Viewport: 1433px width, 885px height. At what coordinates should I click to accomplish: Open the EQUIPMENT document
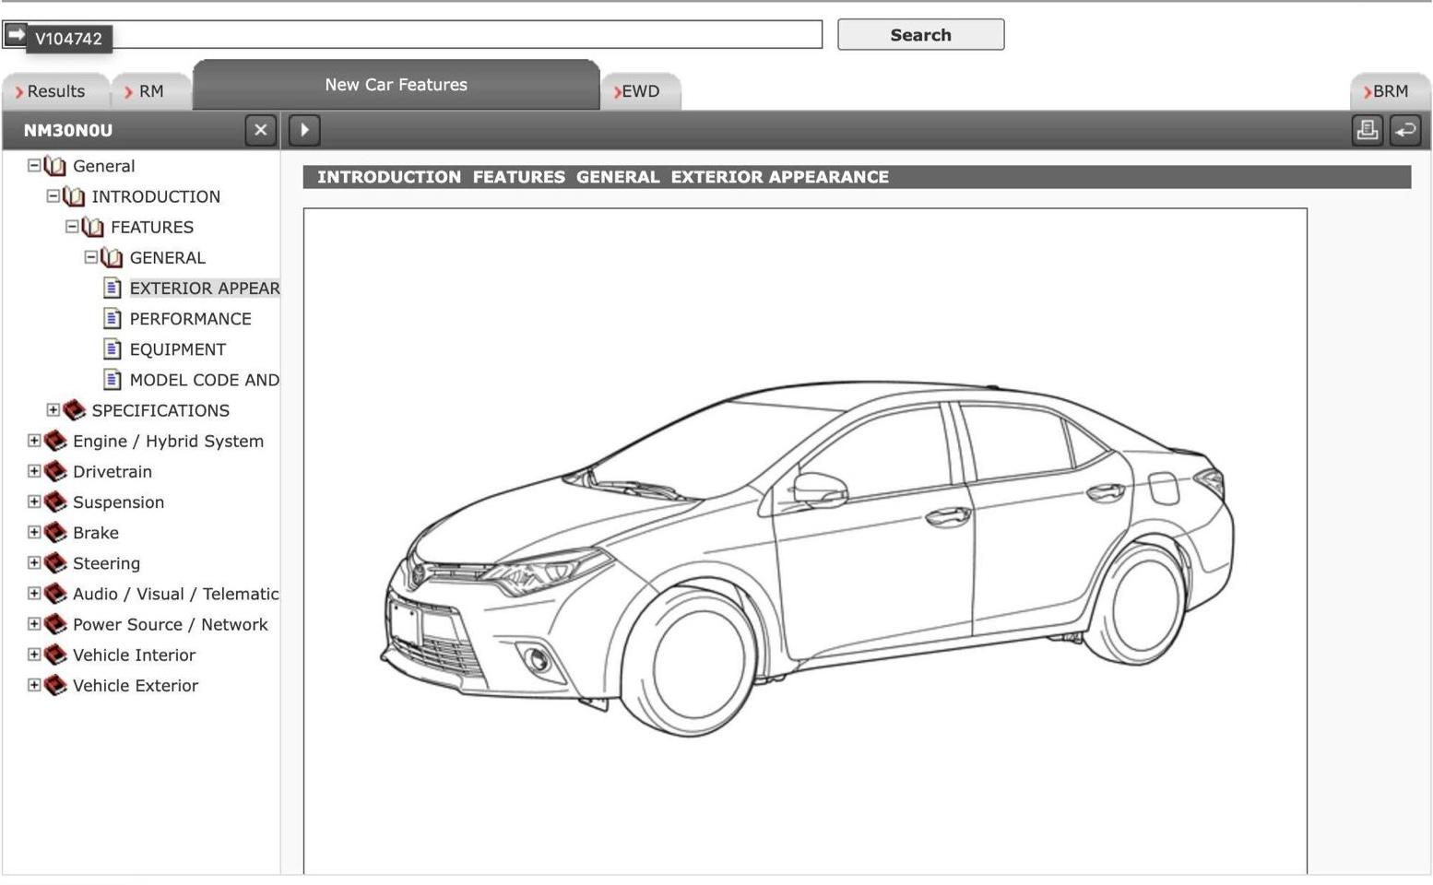click(177, 349)
